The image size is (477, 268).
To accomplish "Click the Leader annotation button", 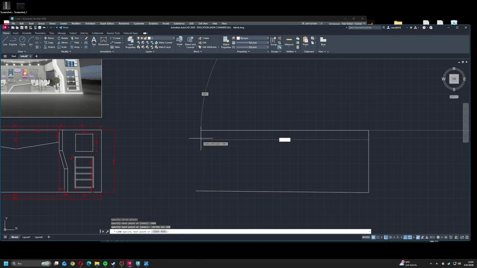I will tap(116, 42).
